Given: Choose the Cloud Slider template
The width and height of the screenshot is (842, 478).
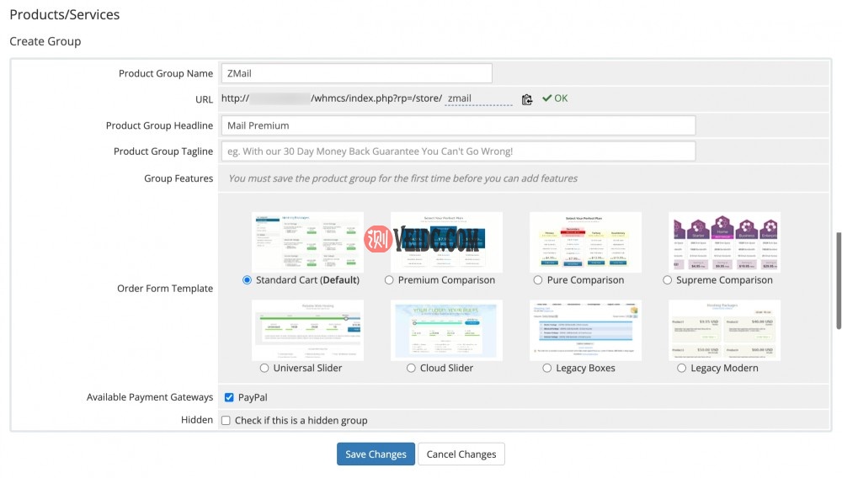Looking at the screenshot, I should pyautogui.click(x=411, y=368).
